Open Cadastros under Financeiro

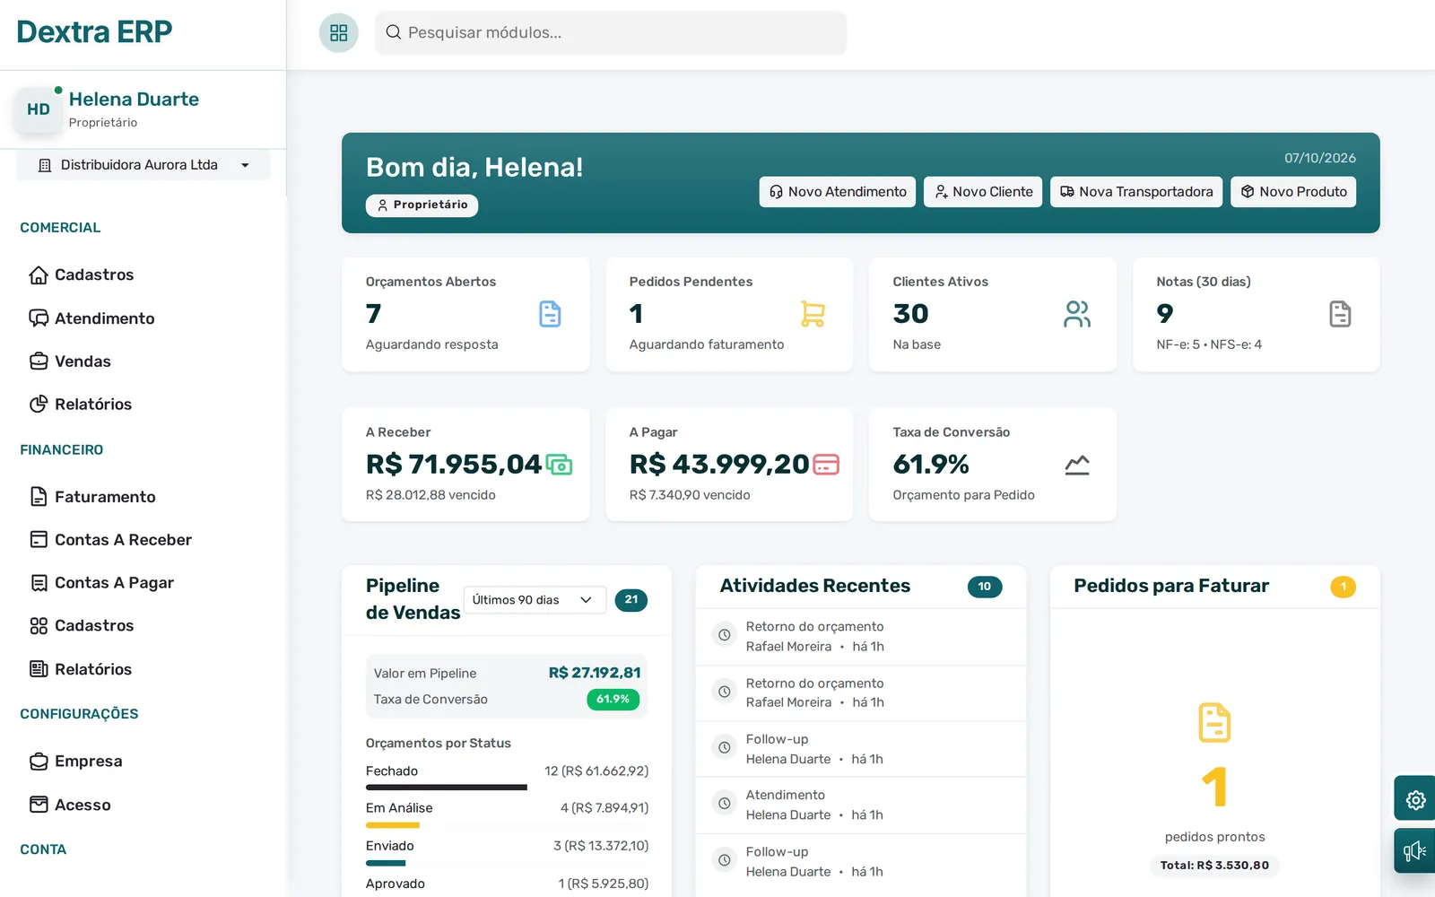point(82,626)
